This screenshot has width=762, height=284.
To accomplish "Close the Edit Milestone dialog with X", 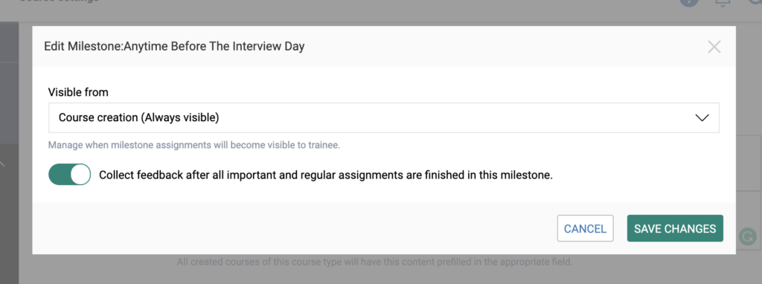I will 714,47.
